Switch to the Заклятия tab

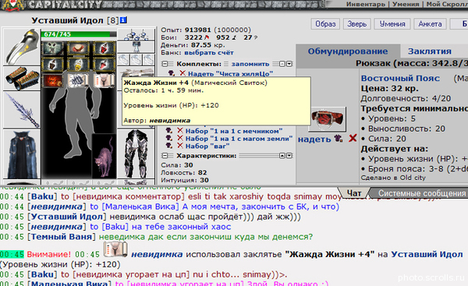[430, 51]
